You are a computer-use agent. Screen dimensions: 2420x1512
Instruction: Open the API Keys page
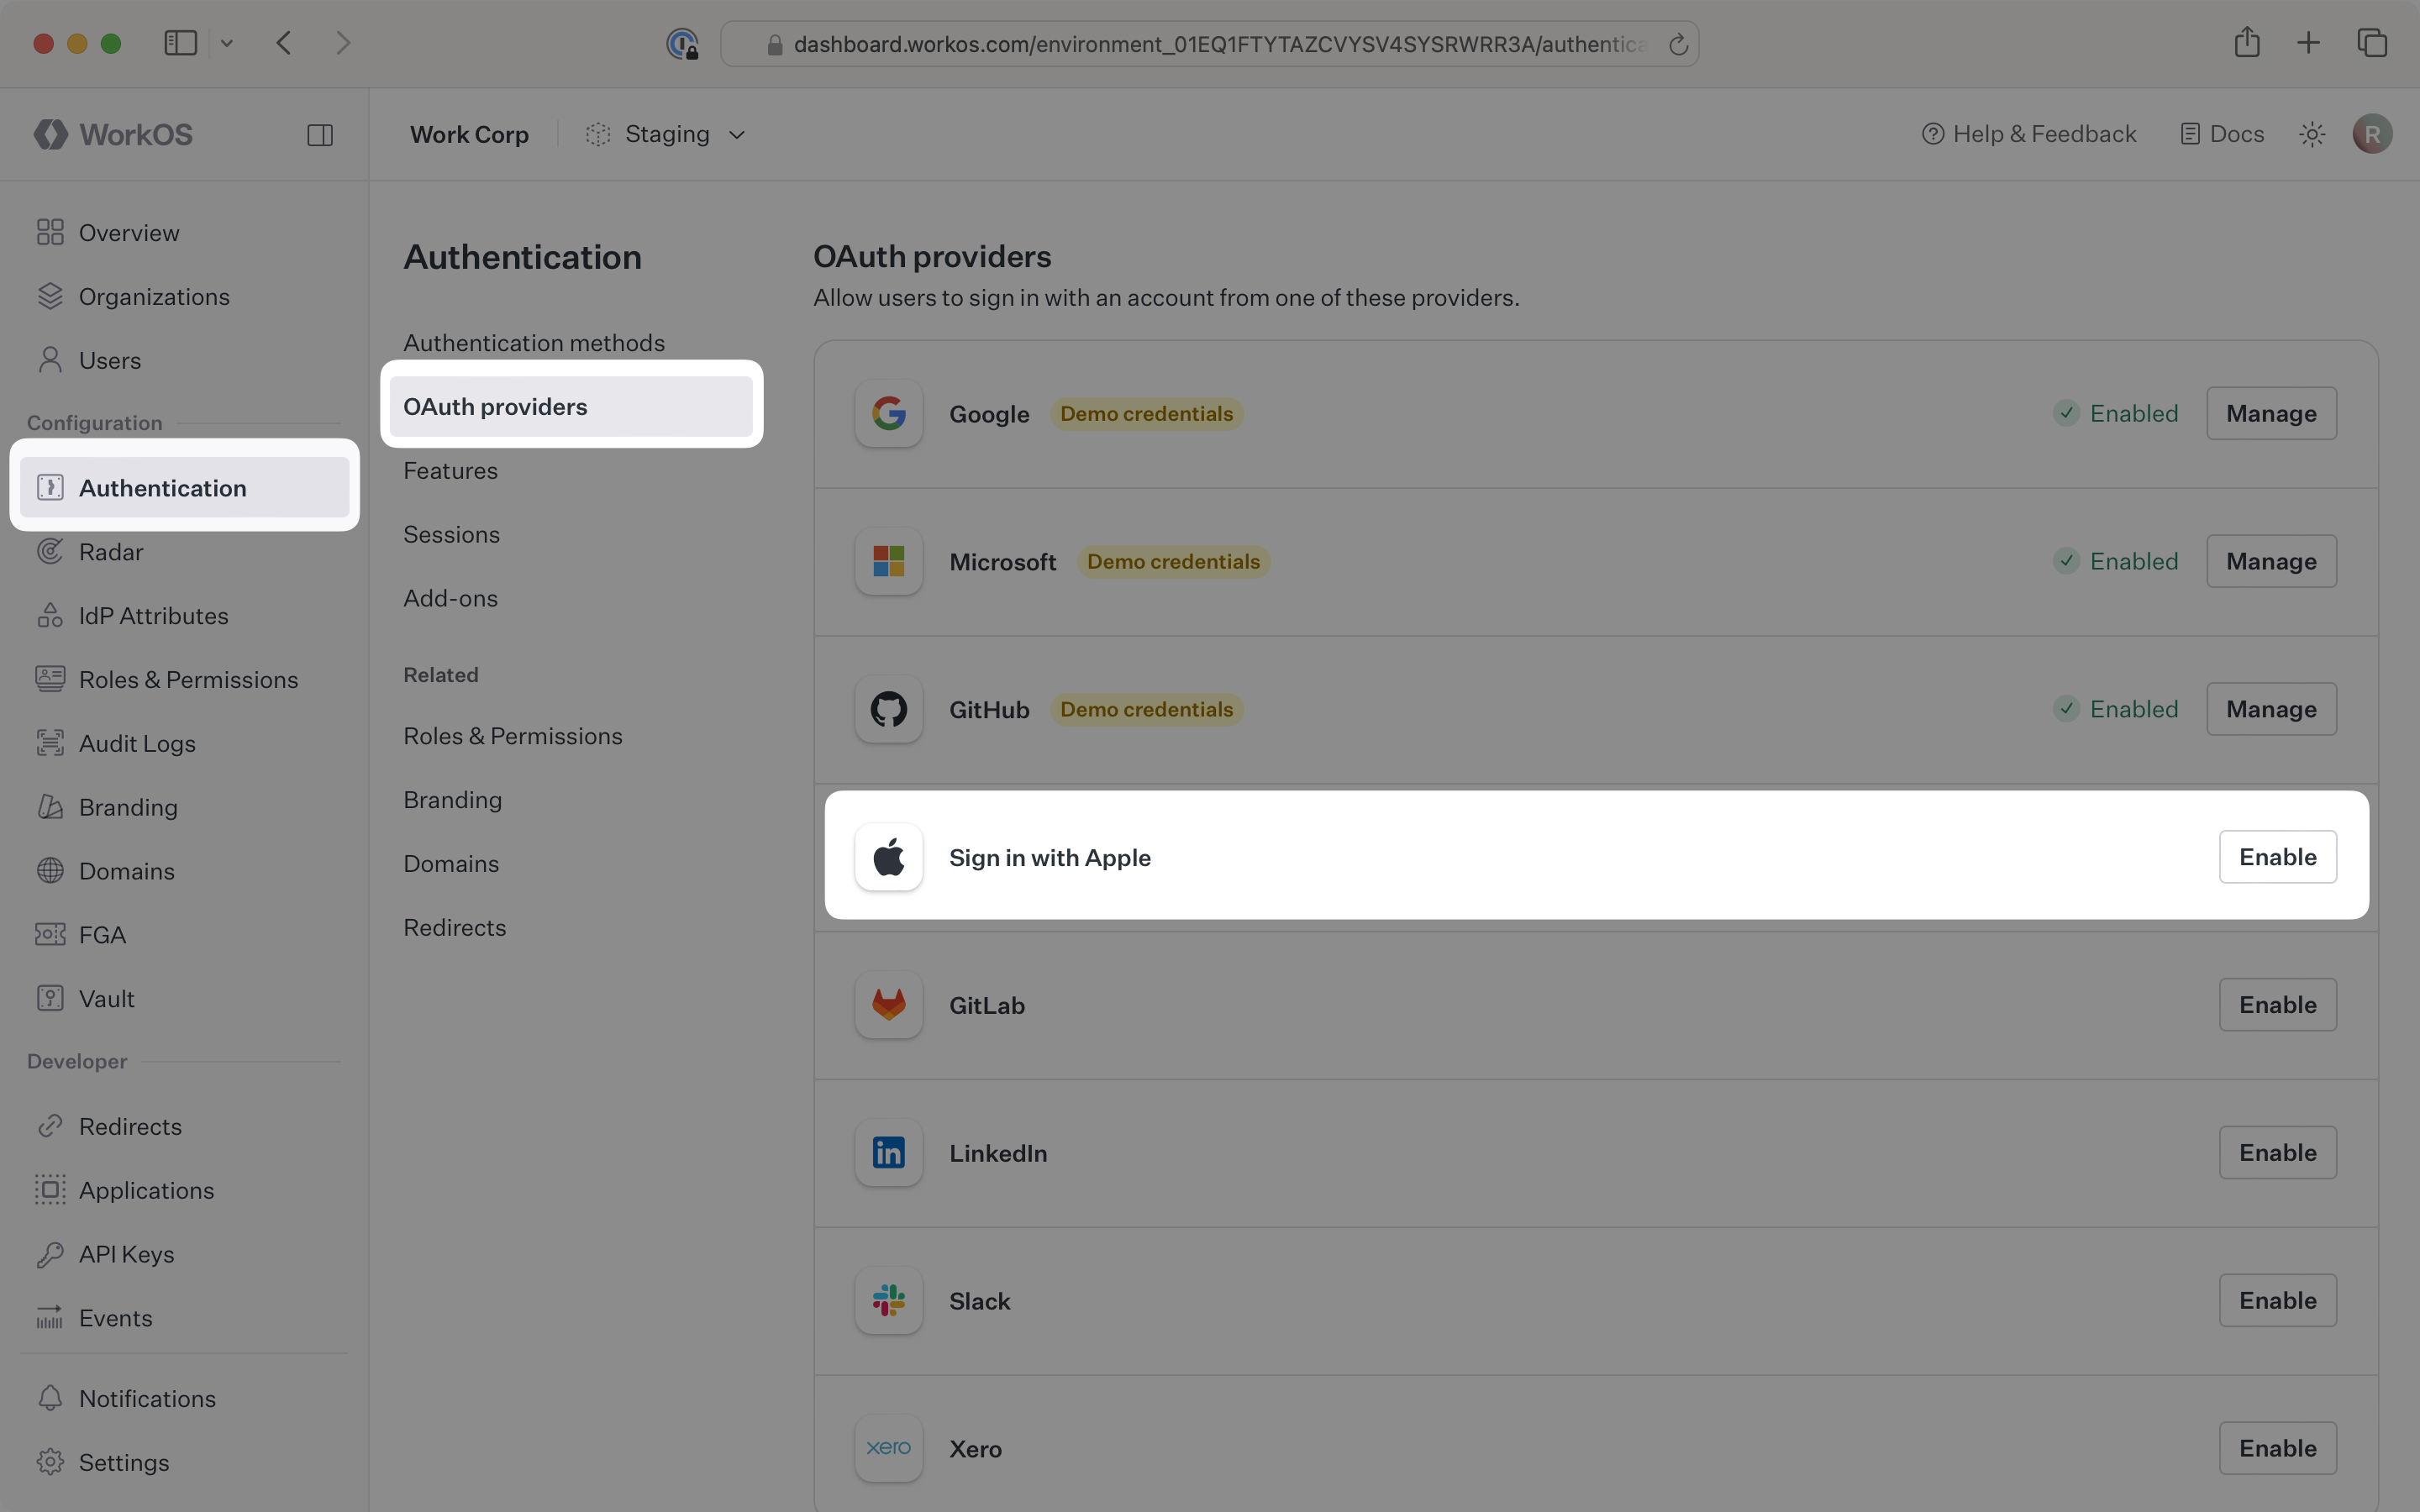[x=126, y=1254]
